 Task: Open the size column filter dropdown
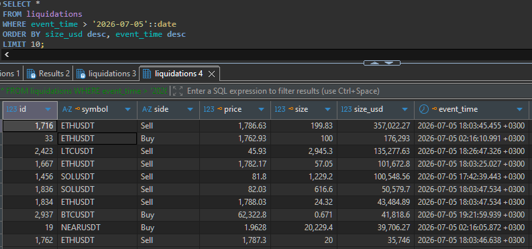click(x=327, y=109)
